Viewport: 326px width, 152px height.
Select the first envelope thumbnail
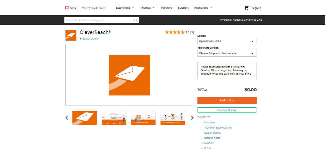click(84, 118)
